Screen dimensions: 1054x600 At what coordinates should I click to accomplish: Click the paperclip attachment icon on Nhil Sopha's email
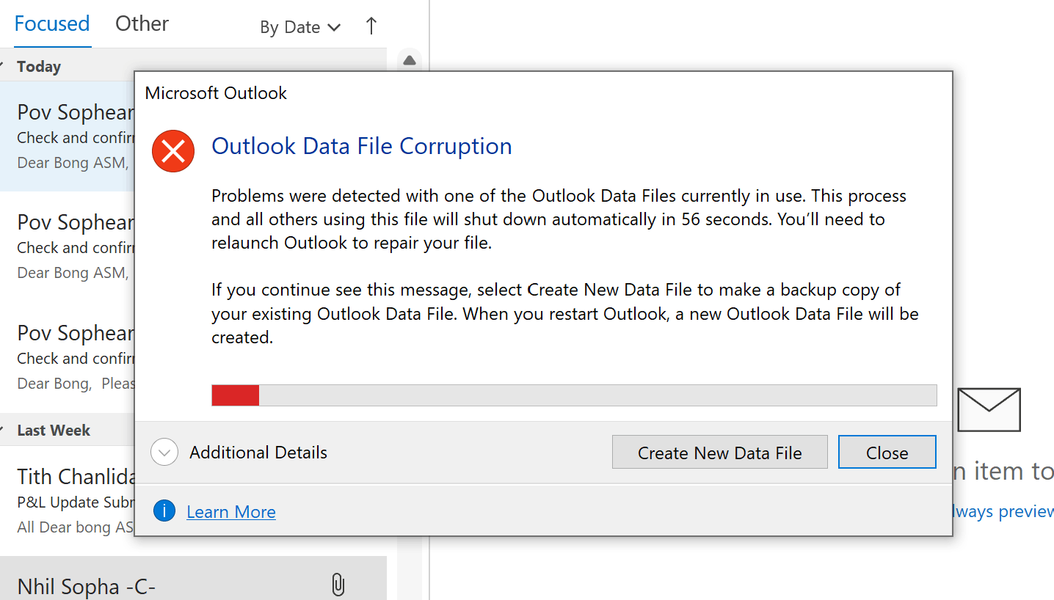(338, 585)
